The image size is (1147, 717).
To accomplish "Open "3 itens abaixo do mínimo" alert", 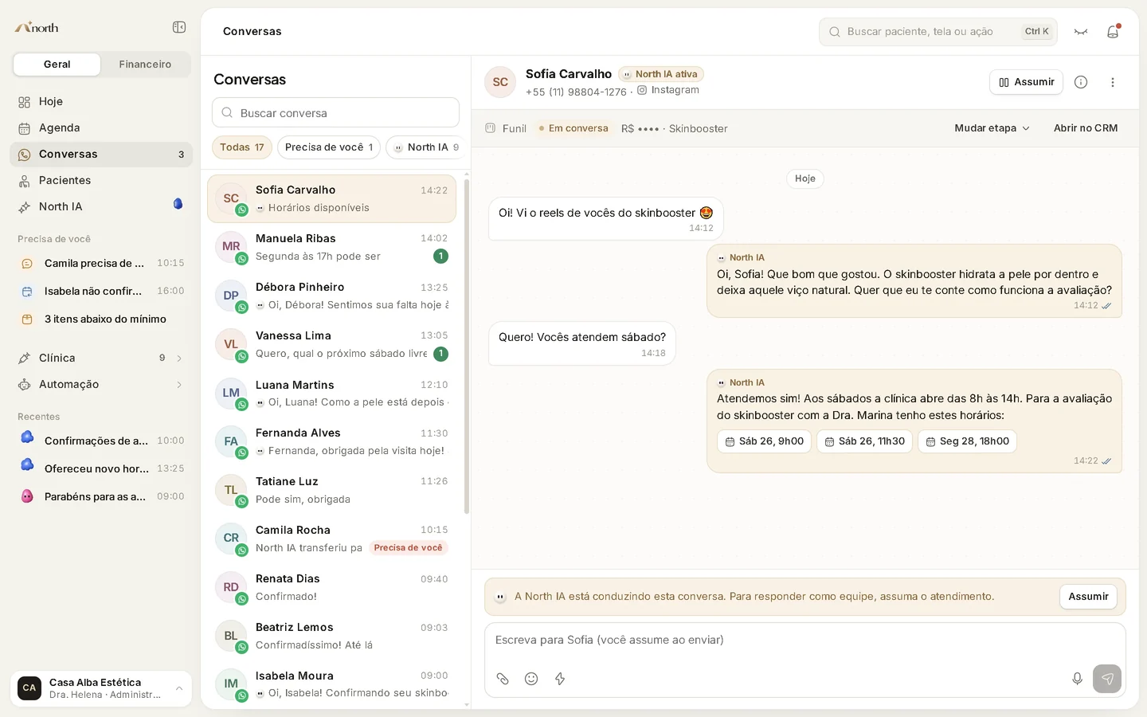I will (101, 319).
